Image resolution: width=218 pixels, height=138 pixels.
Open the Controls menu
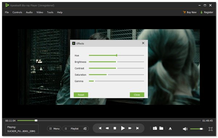(x=17, y=12)
